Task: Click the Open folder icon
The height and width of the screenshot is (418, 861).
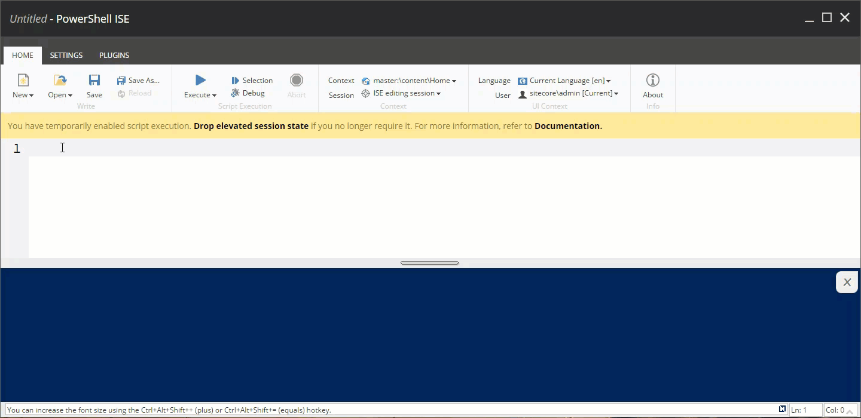Action: coord(60,80)
